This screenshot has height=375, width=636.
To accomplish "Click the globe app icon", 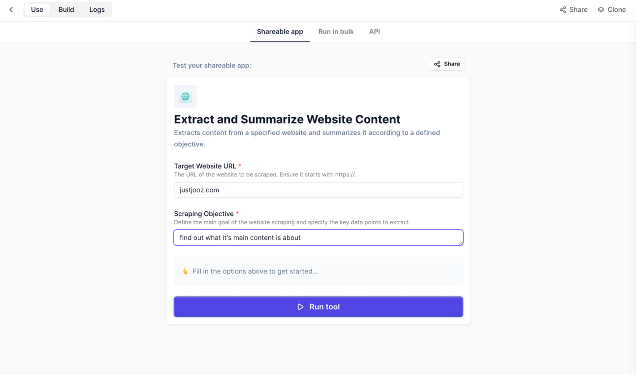I will click(x=185, y=97).
